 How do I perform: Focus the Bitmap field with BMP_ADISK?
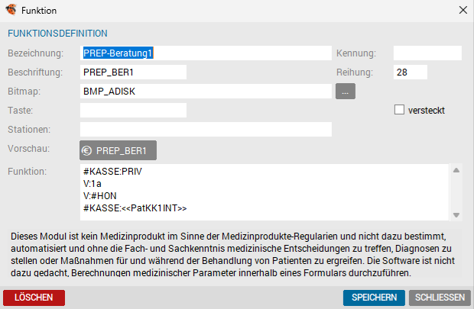point(205,92)
